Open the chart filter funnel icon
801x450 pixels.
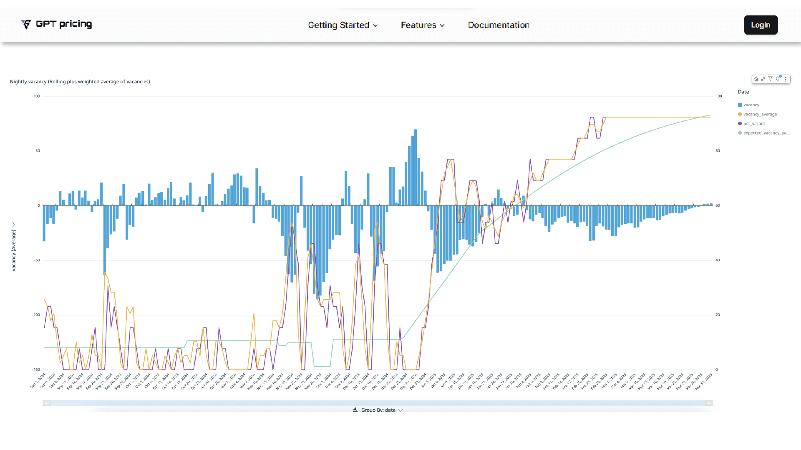[771, 79]
